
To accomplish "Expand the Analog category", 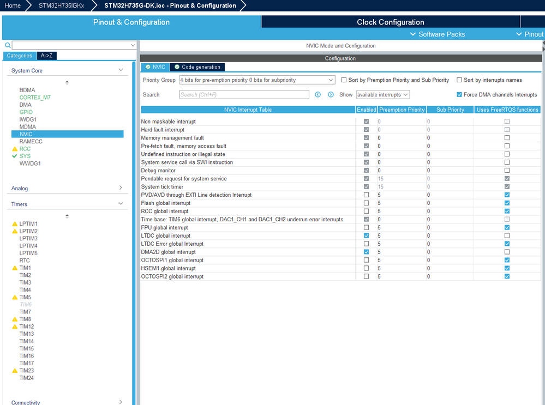I will 121,188.
